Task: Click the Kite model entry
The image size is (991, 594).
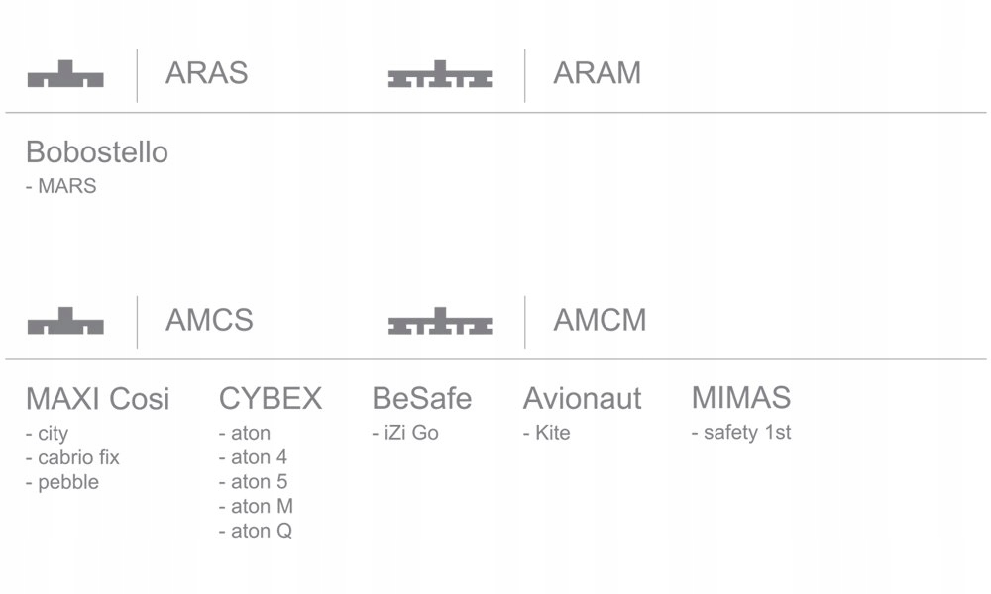Action: point(547,433)
